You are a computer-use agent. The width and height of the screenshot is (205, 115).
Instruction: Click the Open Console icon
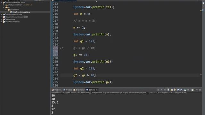click(193, 90)
